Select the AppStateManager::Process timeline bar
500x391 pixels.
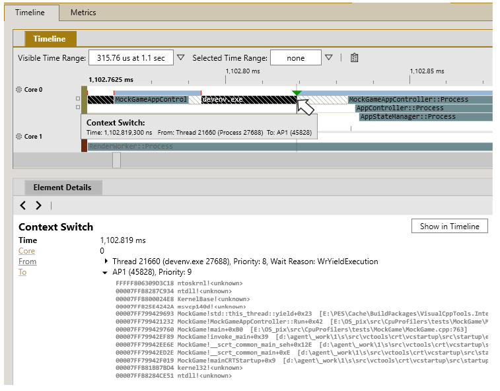point(426,117)
